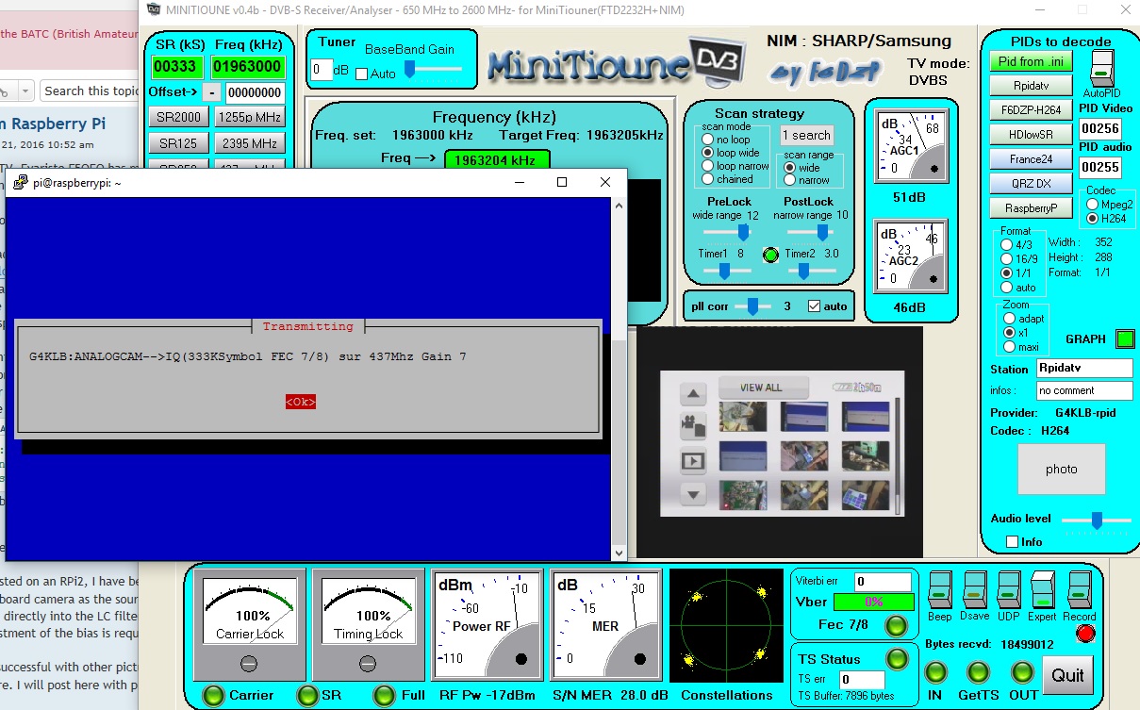1140x710 pixels.
Task: Select the HDlowSR PID preset
Action: point(1032,135)
